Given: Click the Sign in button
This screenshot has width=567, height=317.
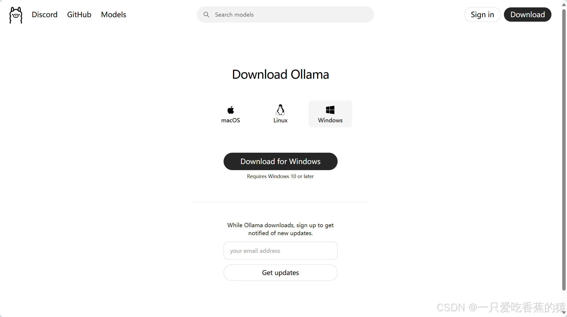Looking at the screenshot, I should [482, 15].
